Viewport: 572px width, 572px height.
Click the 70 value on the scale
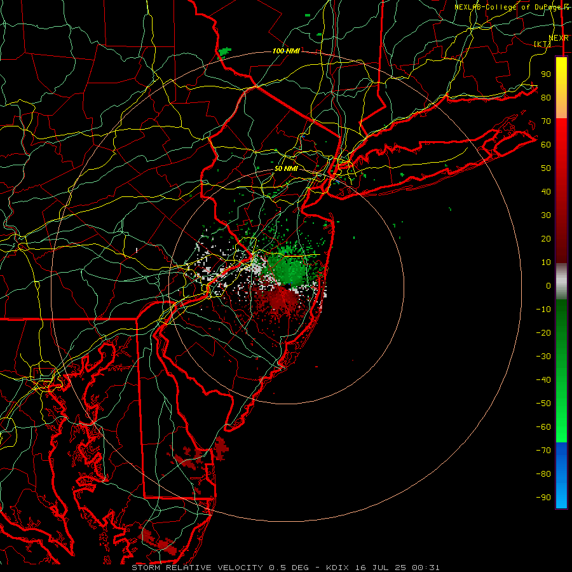point(546,121)
